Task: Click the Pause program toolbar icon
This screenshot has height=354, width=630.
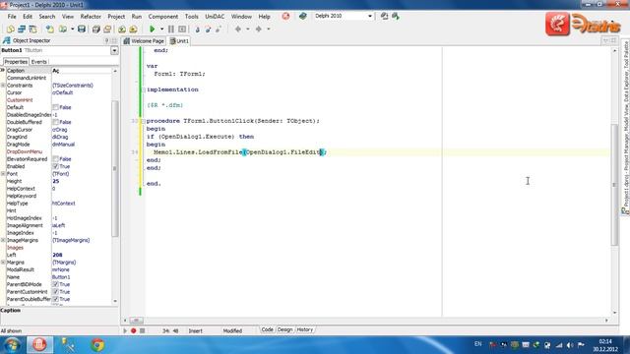Action: (171, 29)
